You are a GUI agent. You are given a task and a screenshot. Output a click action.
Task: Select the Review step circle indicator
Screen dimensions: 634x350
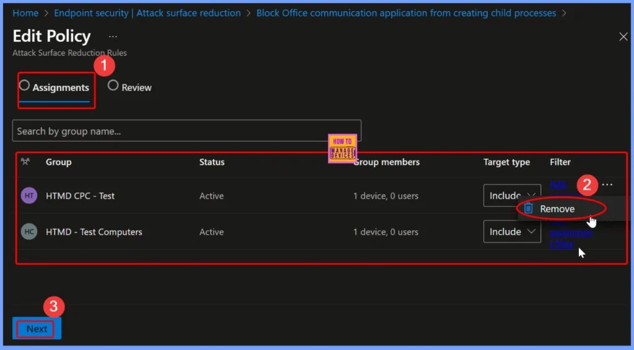tap(113, 85)
